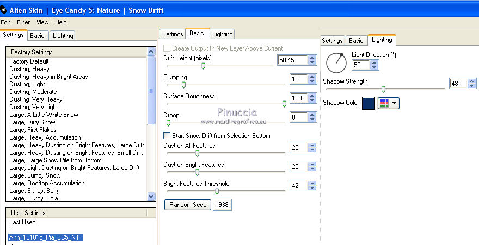Screen dimensions: 479x245
Task: Select the Dusting, Very Light preset
Action: [34, 107]
